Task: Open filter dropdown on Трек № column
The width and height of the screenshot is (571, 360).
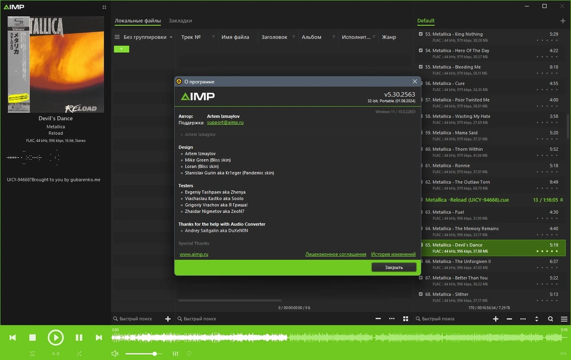Action: (x=213, y=37)
